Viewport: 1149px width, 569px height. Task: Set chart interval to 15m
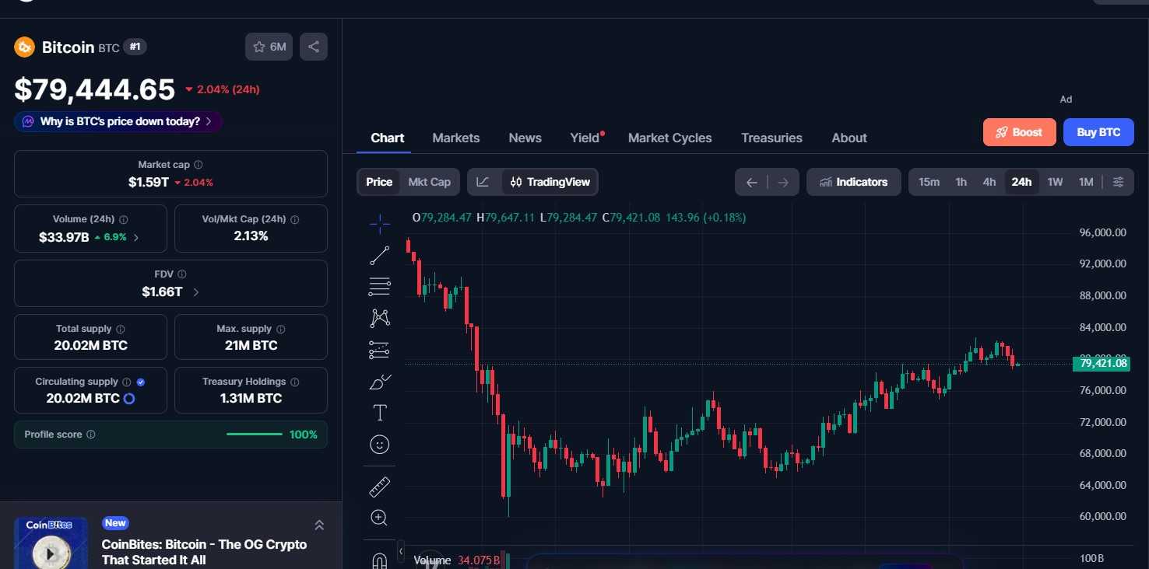(x=929, y=182)
